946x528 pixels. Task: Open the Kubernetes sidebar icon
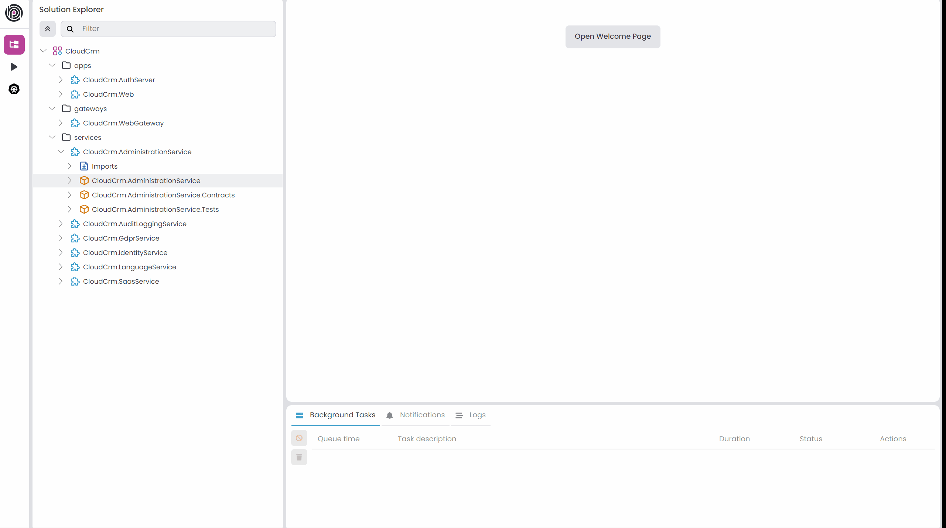(14, 89)
